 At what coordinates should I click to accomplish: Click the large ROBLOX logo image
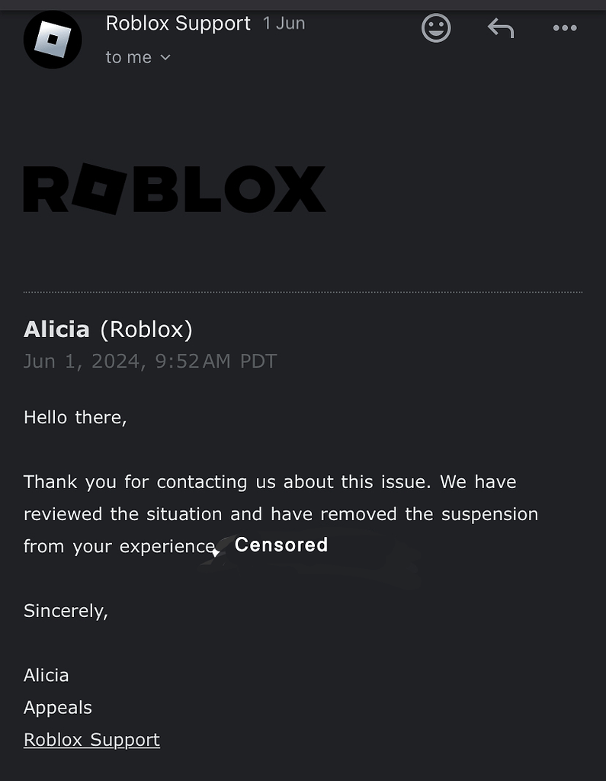click(175, 189)
